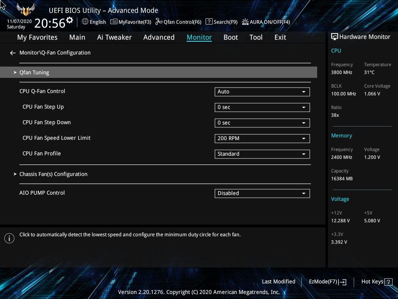Click the Hot Keys question mark icon

388,282
